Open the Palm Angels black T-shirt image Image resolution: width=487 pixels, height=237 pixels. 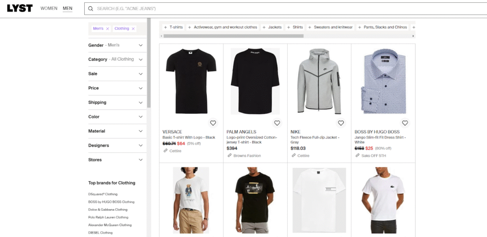pyautogui.click(x=255, y=81)
